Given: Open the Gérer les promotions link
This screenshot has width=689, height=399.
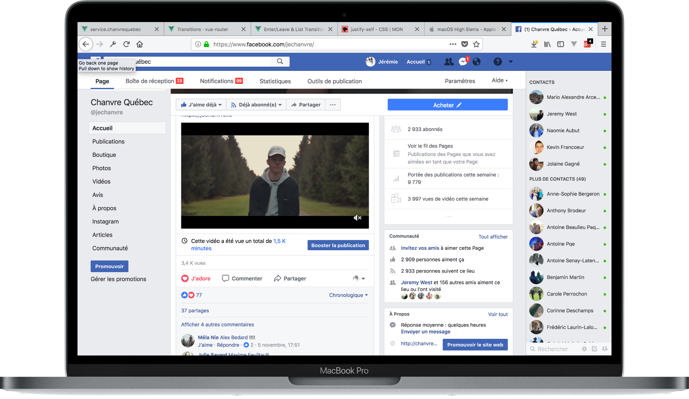Looking at the screenshot, I should pos(119,279).
